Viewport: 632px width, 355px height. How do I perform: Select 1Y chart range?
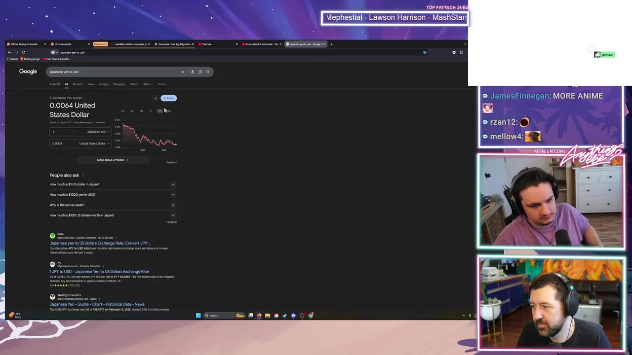(151, 111)
